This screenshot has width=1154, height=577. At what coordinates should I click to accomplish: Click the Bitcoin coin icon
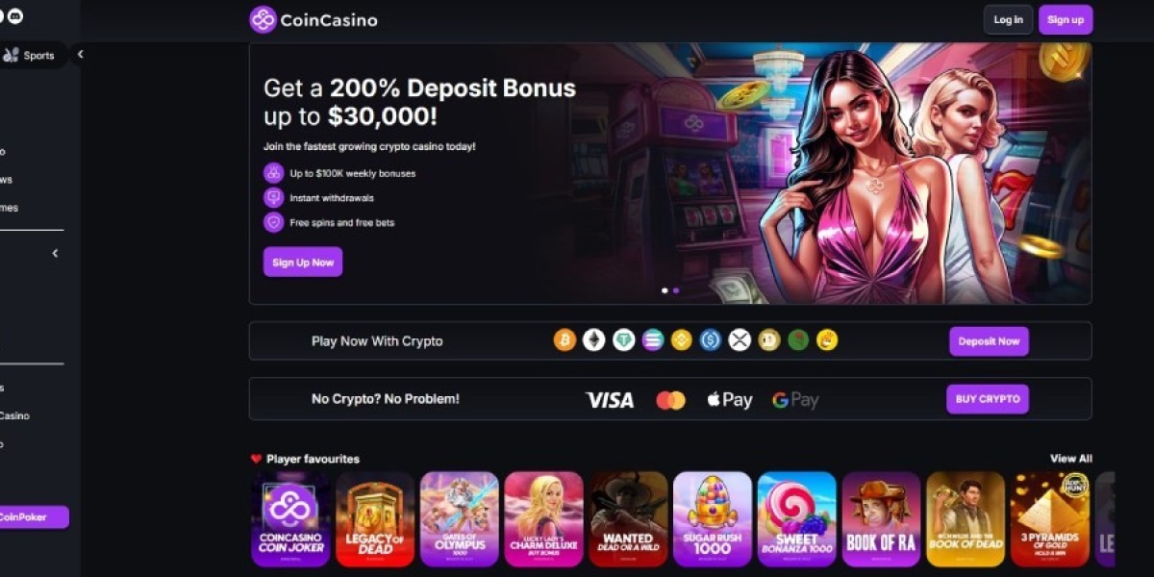pos(564,339)
